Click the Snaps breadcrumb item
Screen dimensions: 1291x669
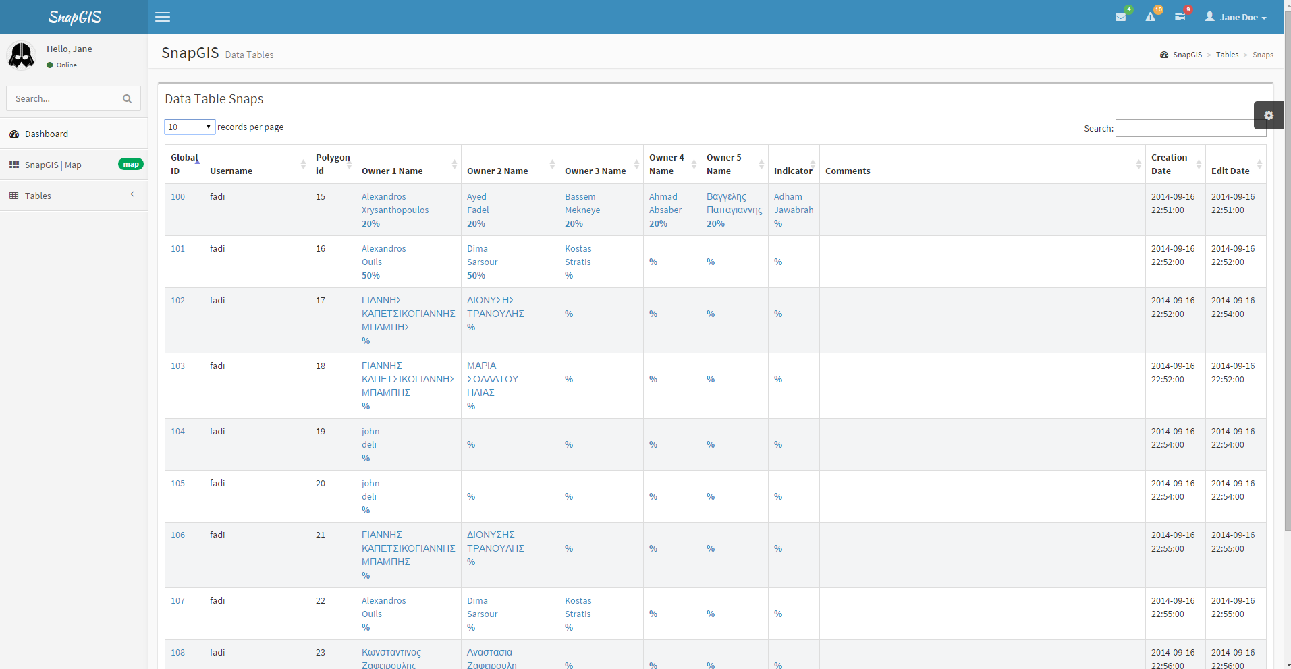click(1263, 55)
